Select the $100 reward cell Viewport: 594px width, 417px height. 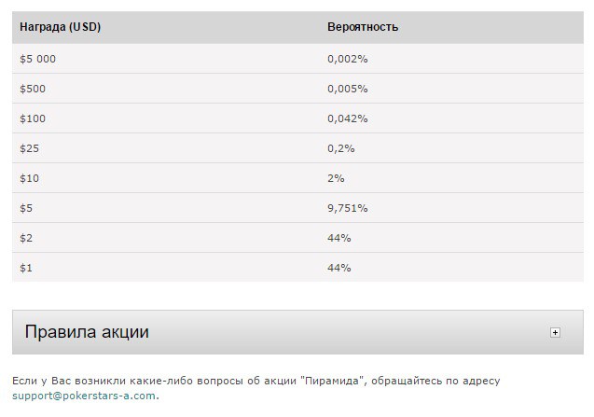[x=33, y=118]
